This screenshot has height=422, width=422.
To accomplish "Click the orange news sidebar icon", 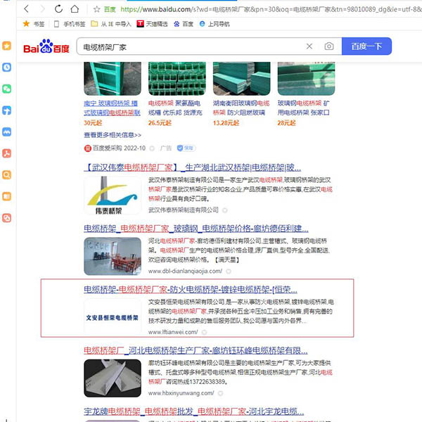I will (x=7, y=196).
